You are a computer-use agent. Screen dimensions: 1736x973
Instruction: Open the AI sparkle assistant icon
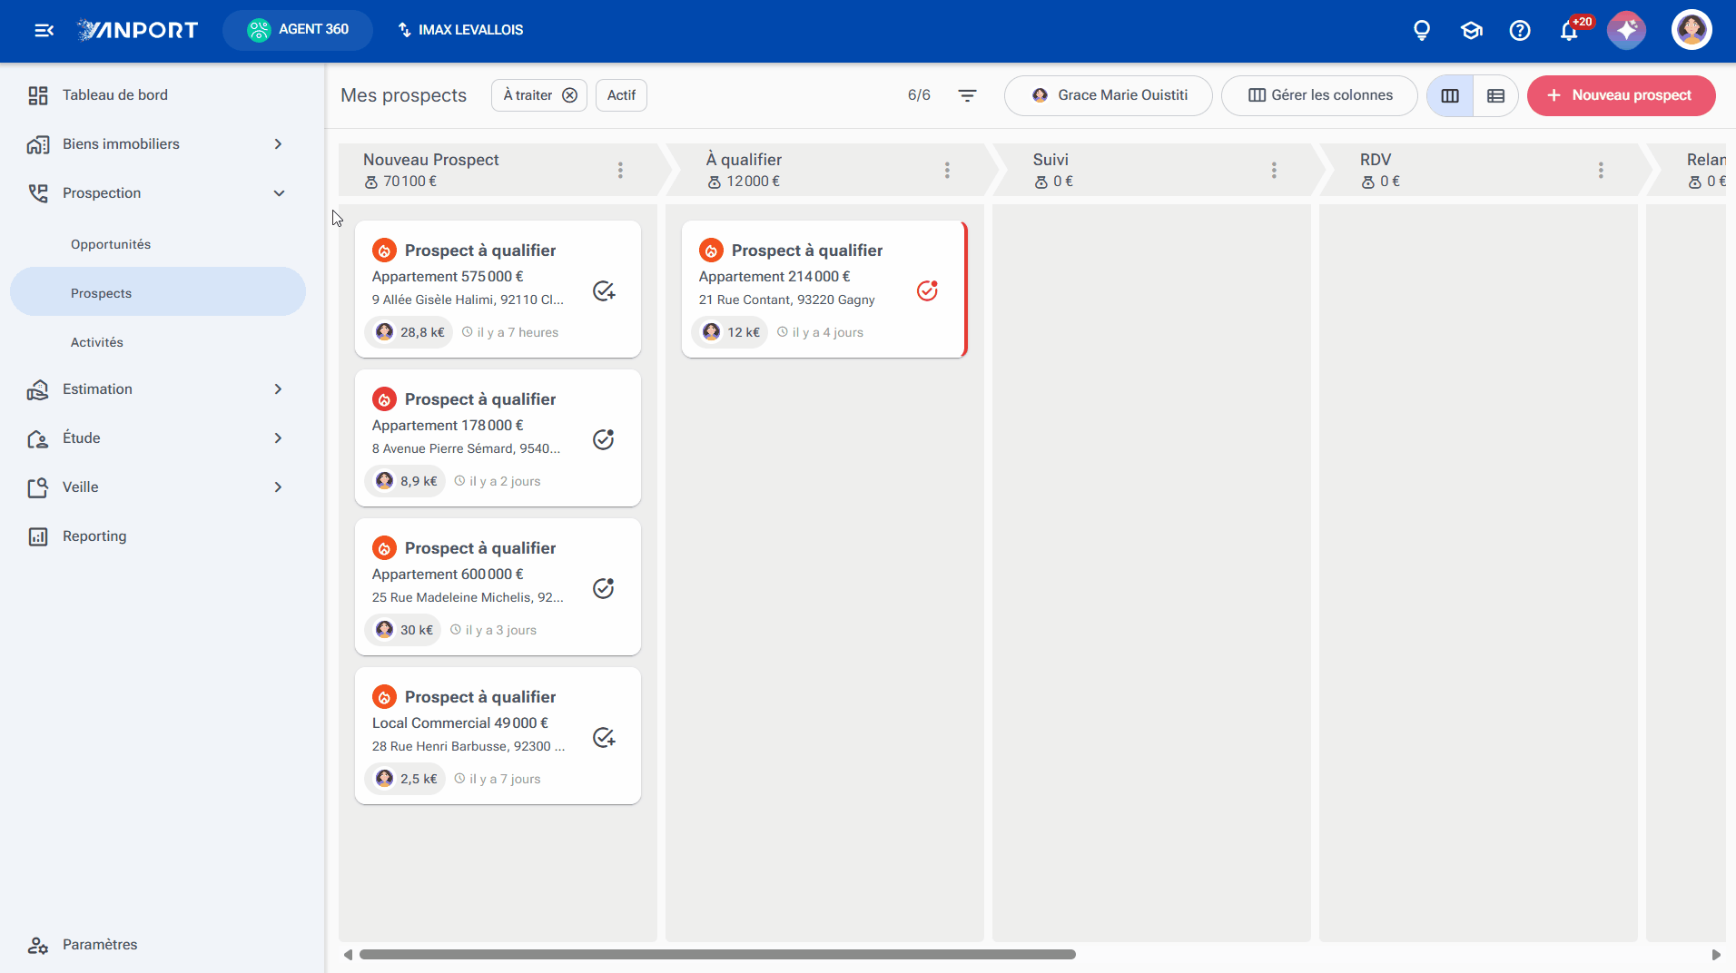point(1626,30)
